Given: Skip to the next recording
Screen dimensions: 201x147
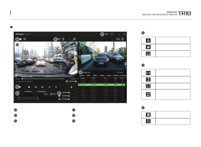Looking at the screenshot, I should click(56, 87).
